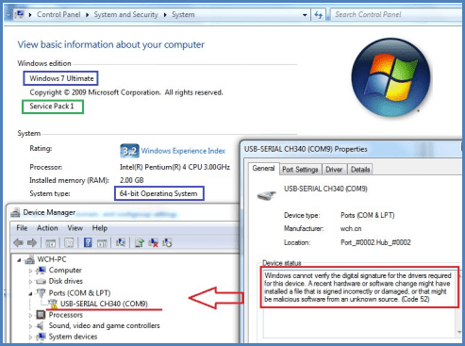The width and height of the screenshot is (465, 346).
Task: Click the Device status box scrollbar
Action: (x=459, y=303)
